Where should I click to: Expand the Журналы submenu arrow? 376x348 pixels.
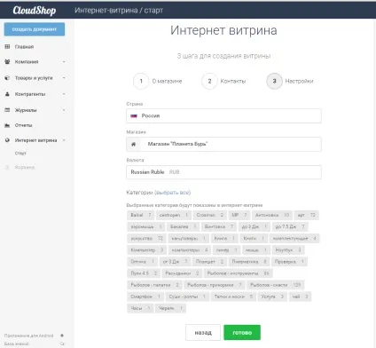[64, 110]
